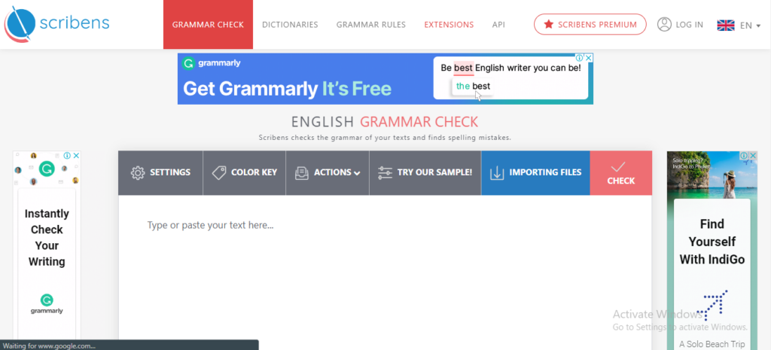Click the LOG IN link
Image resolution: width=771 pixels, height=350 pixels.
click(690, 25)
